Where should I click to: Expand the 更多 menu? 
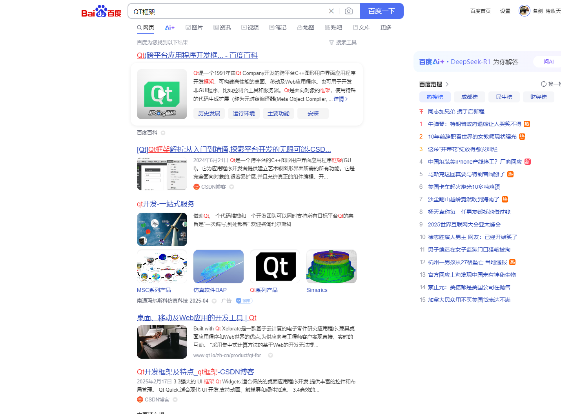tap(386, 27)
